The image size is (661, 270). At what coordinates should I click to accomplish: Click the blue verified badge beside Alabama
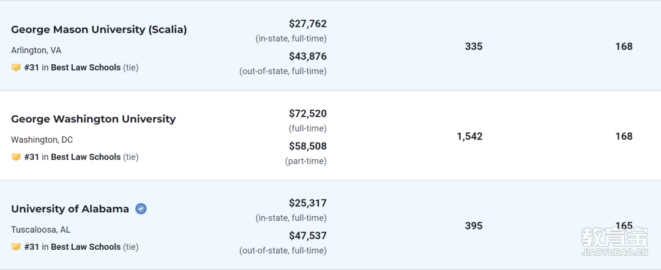pos(141,209)
